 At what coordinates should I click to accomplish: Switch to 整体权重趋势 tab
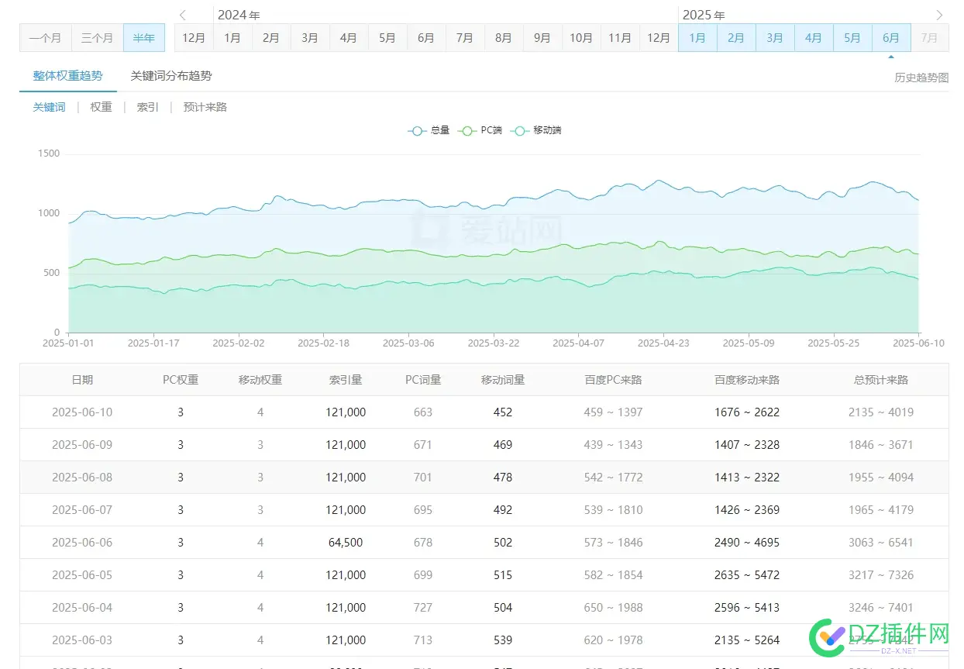[x=67, y=76]
